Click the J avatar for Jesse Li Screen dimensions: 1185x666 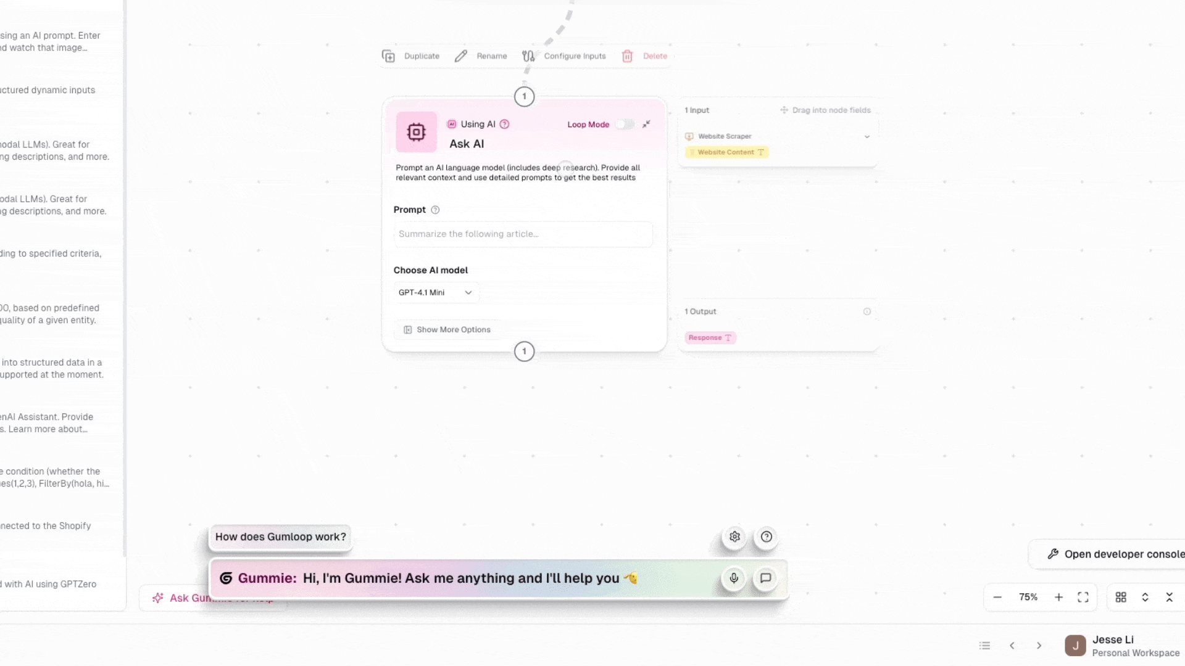[1075, 646]
